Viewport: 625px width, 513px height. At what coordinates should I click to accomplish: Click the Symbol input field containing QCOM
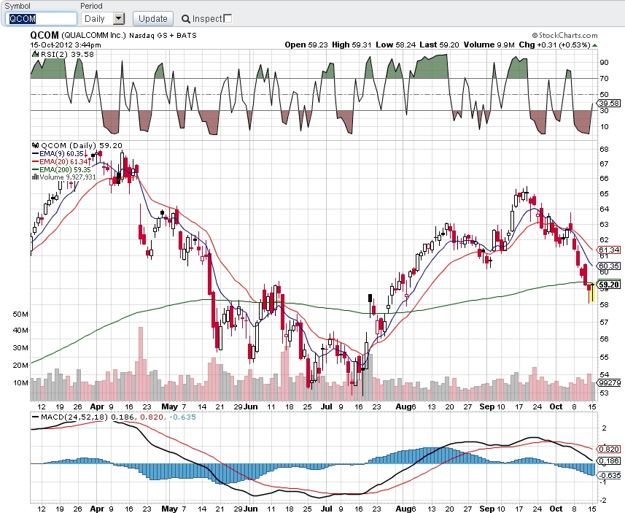pyautogui.click(x=41, y=19)
